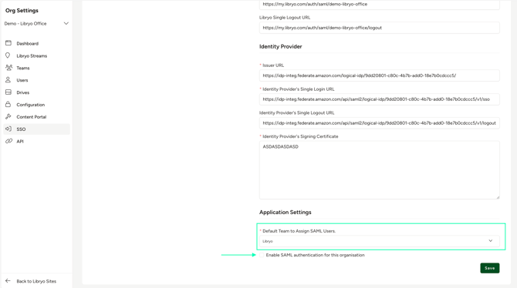This screenshot has width=517, height=288.
Task: Click the chevron of Default Team select
Action: click(x=490, y=241)
